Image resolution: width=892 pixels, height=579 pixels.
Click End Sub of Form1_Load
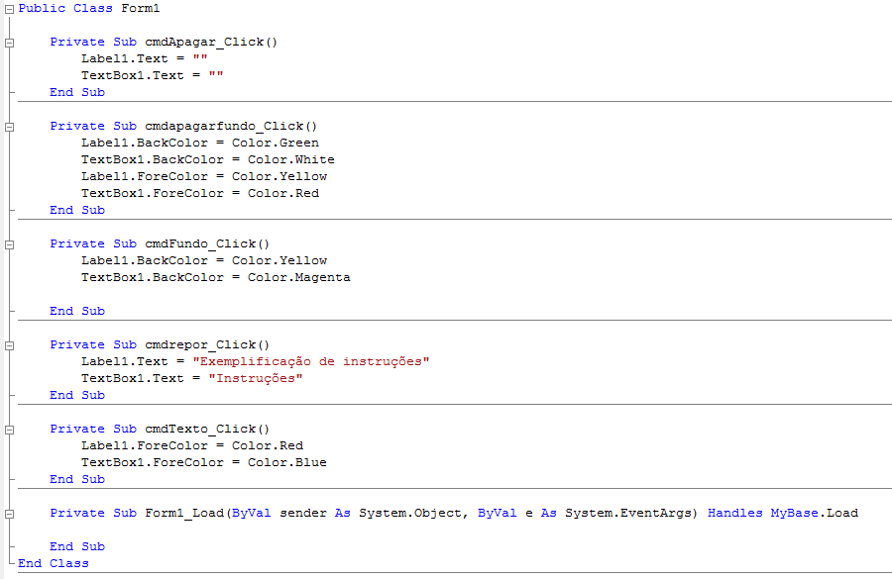(77, 546)
